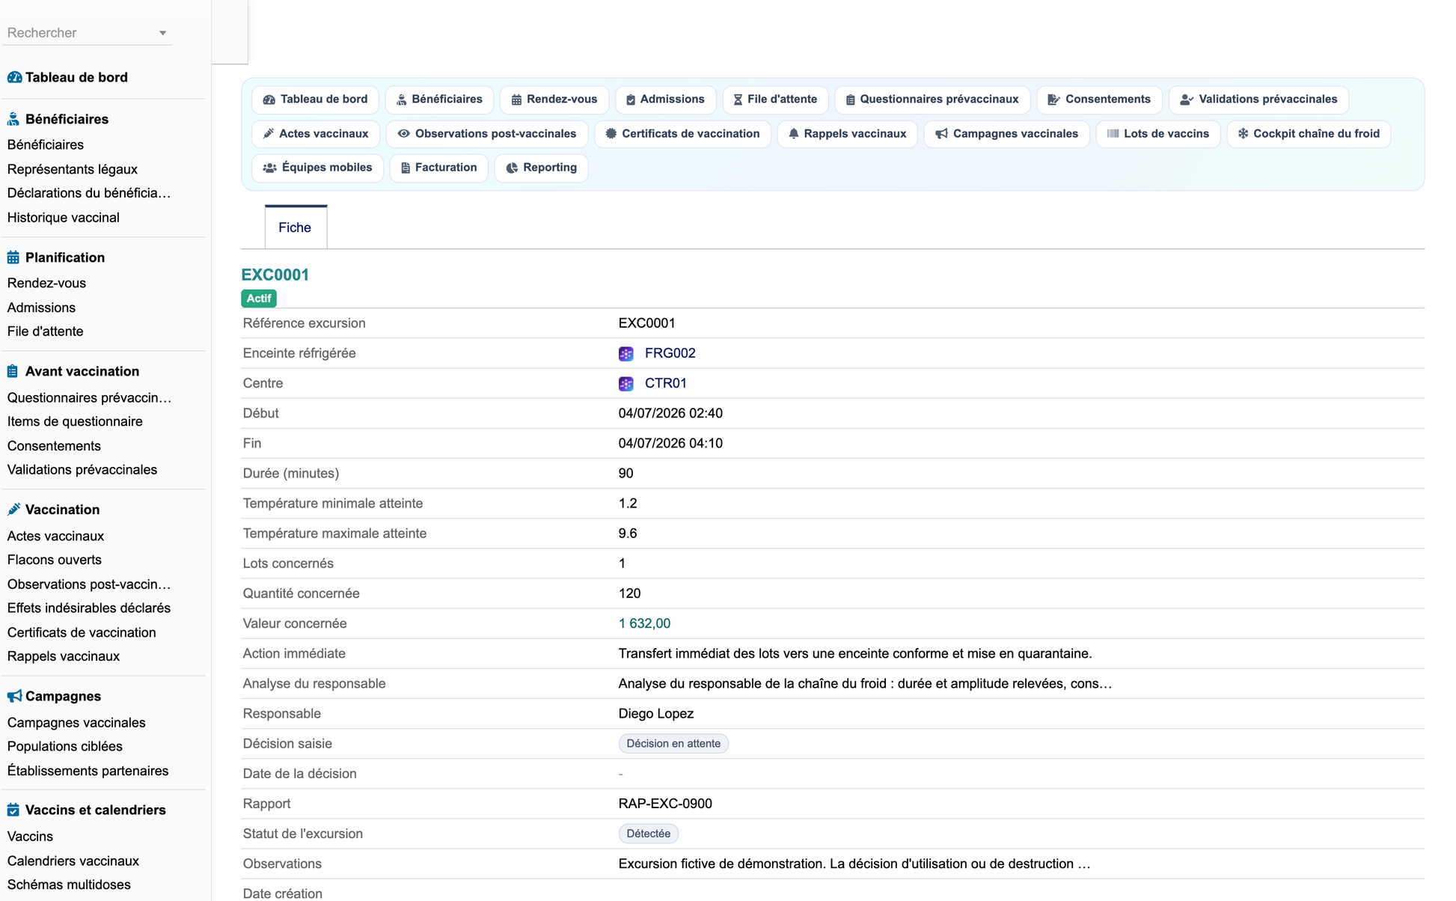Open Validations prévaccinales in sidebar
This screenshot has width=1456, height=901.
click(x=82, y=470)
